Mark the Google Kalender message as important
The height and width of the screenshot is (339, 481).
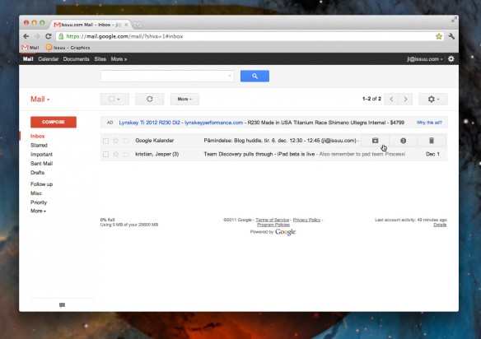(126, 141)
